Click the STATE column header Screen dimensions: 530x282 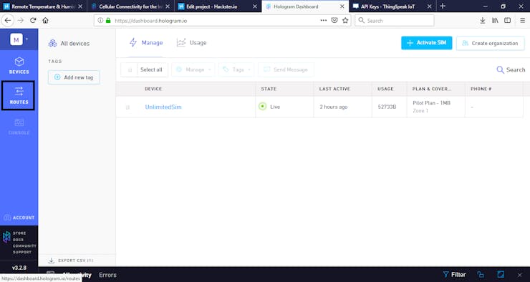[x=269, y=89]
